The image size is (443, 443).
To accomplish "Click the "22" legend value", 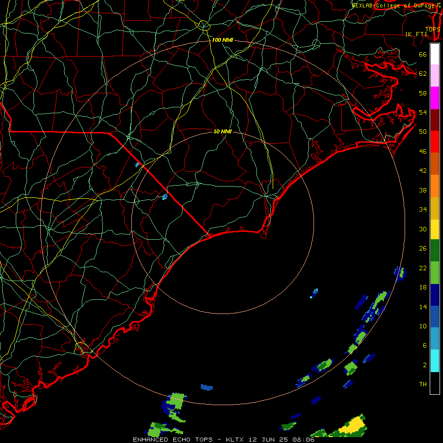I will (x=423, y=268).
